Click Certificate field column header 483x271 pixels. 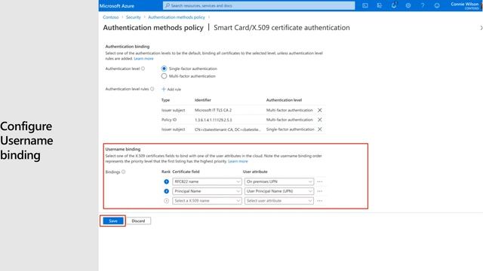point(186,172)
